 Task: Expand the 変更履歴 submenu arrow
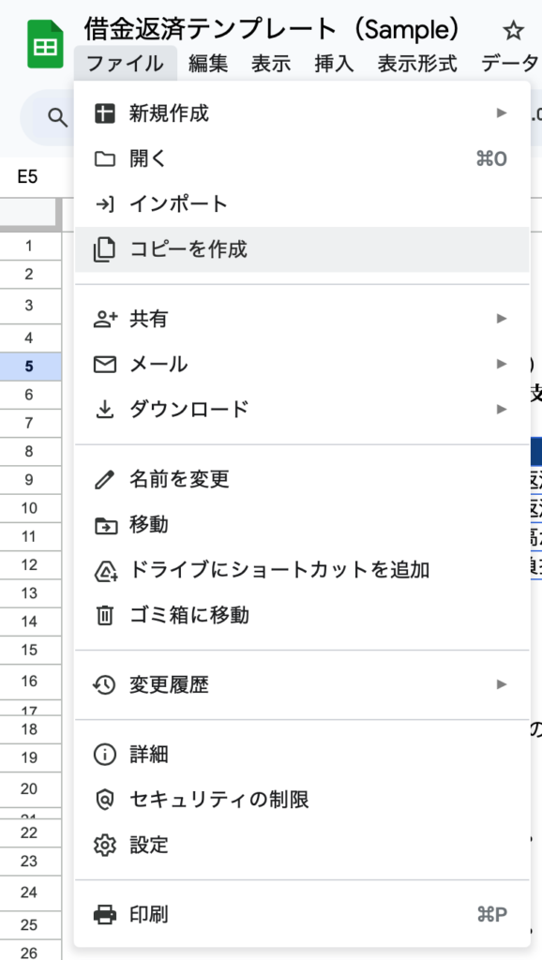click(x=502, y=683)
